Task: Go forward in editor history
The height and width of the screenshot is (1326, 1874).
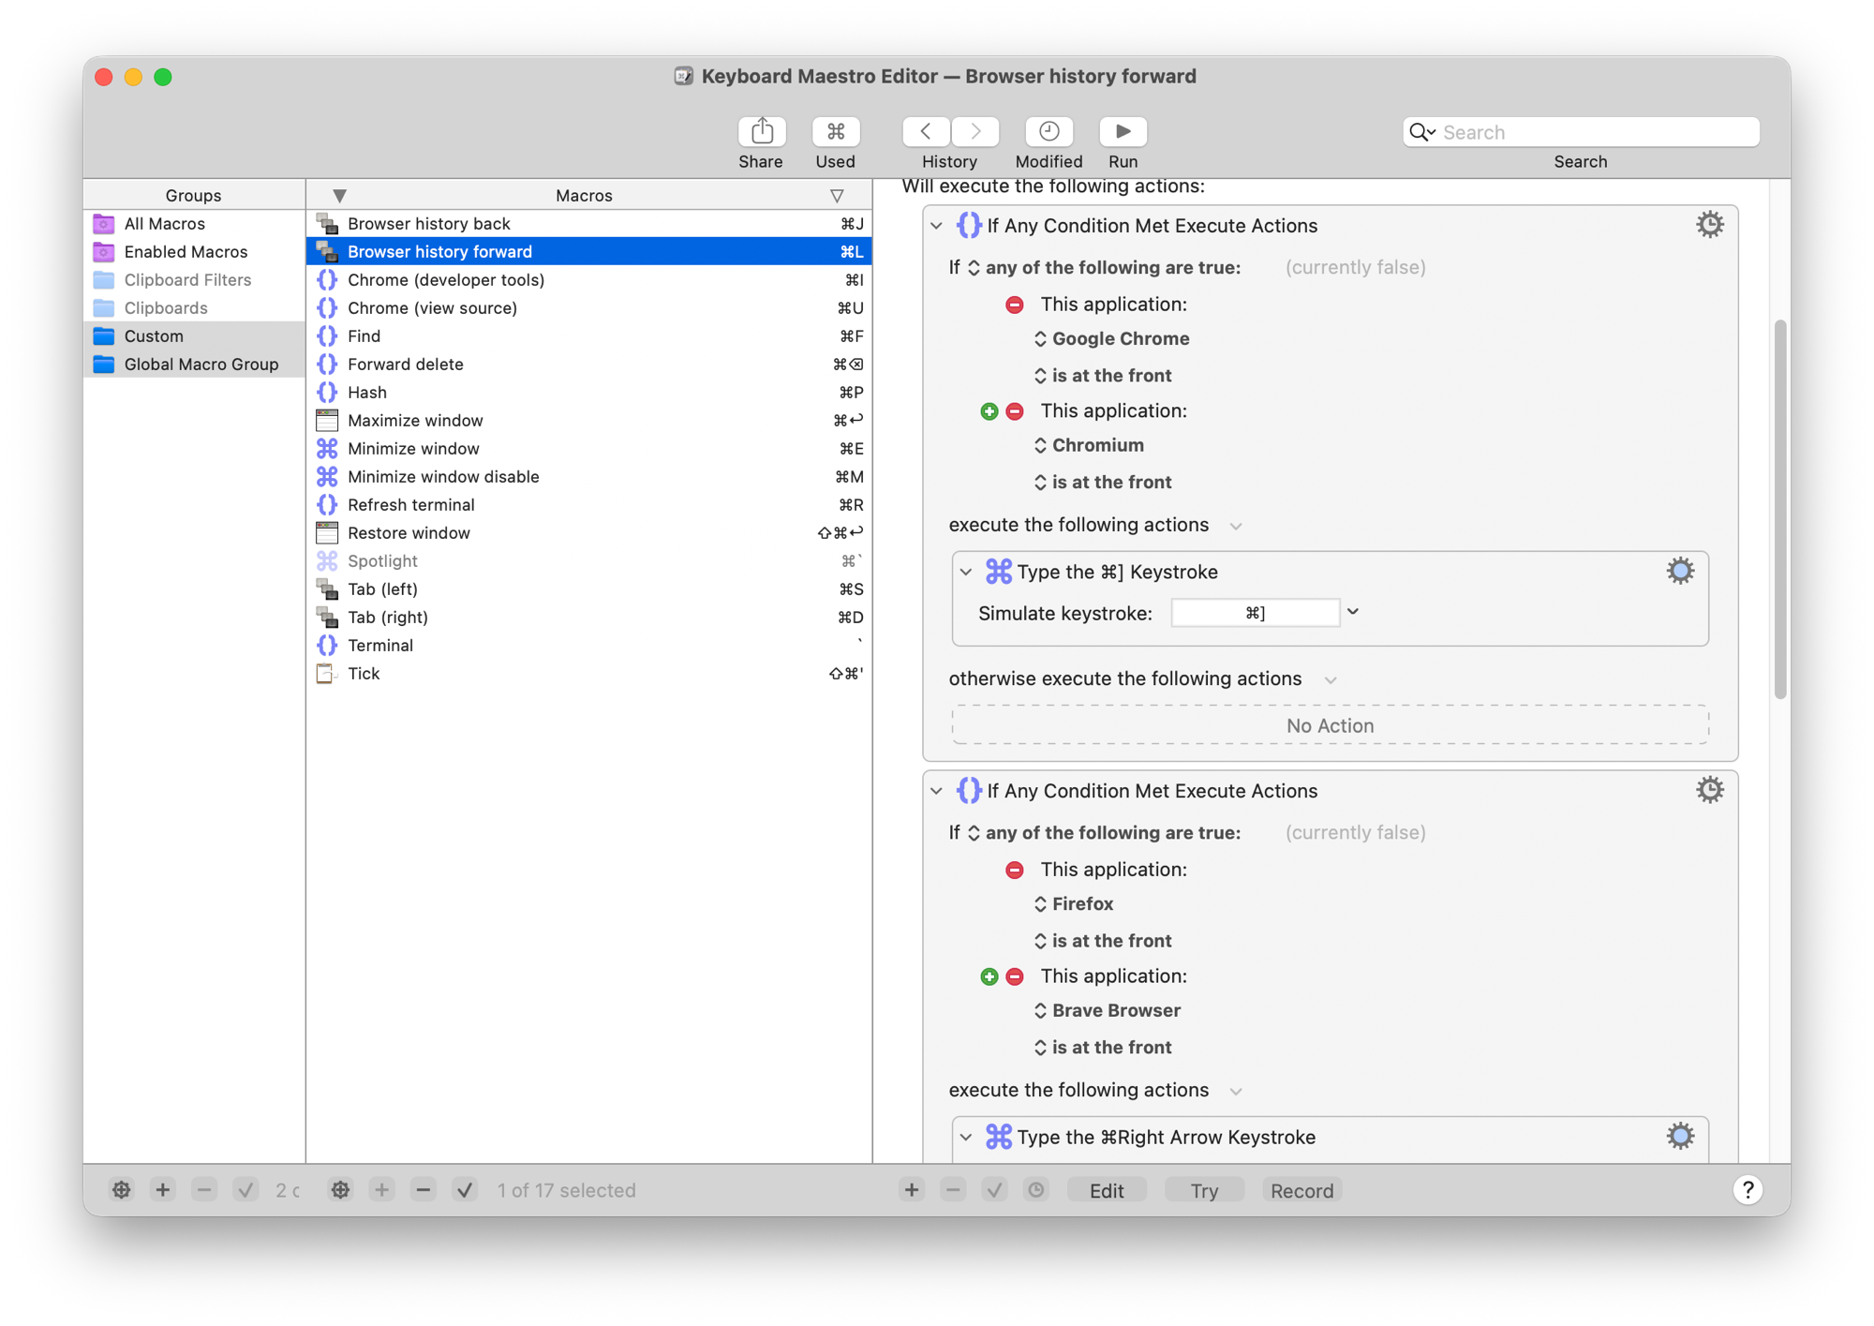Action: [975, 132]
